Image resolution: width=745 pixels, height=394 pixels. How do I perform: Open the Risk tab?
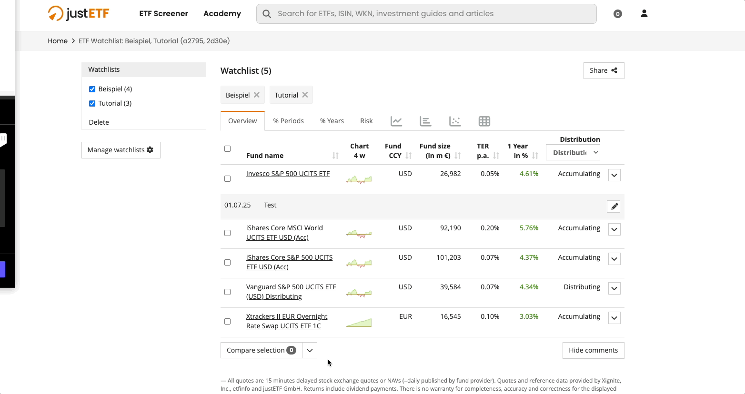366,121
